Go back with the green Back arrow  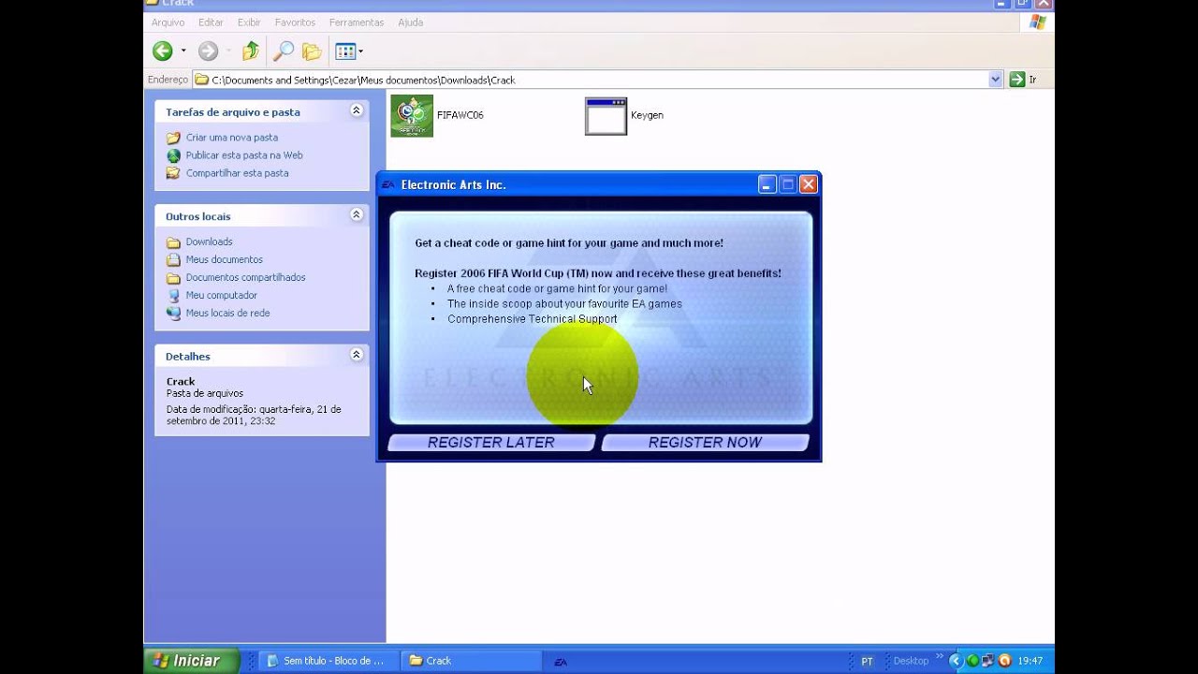tap(163, 51)
